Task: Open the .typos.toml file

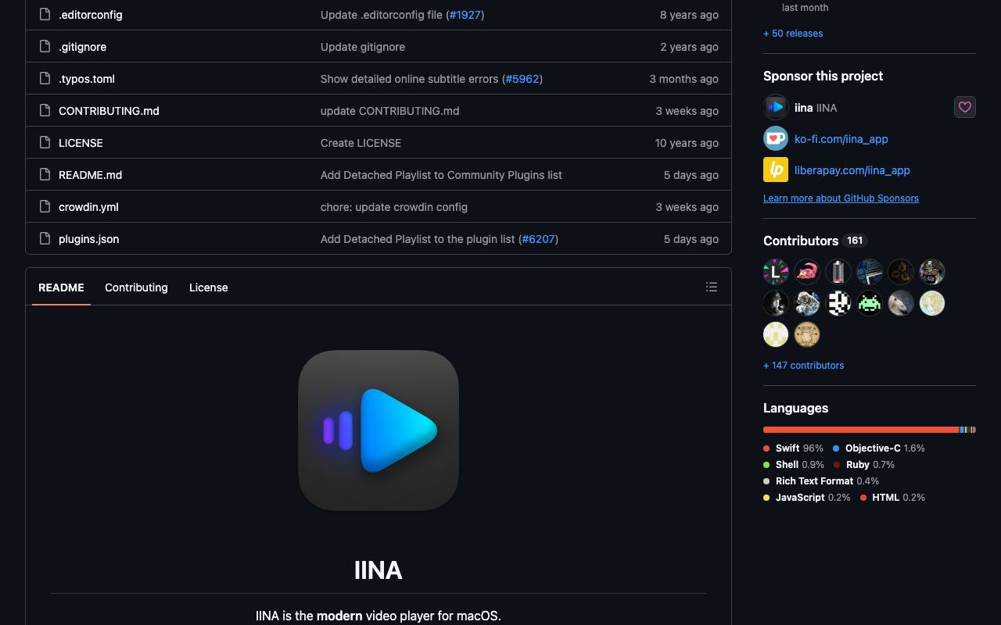Action: [87, 78]
